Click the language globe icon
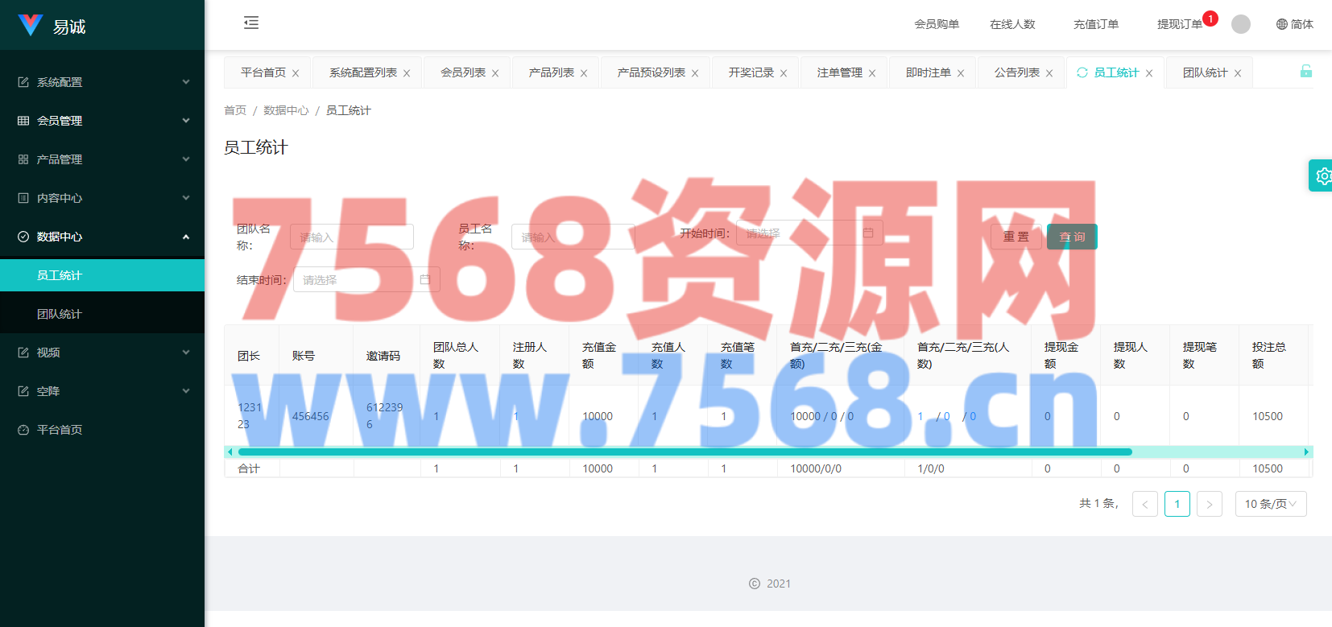The image size is (1332, 627). [1281, 24]
